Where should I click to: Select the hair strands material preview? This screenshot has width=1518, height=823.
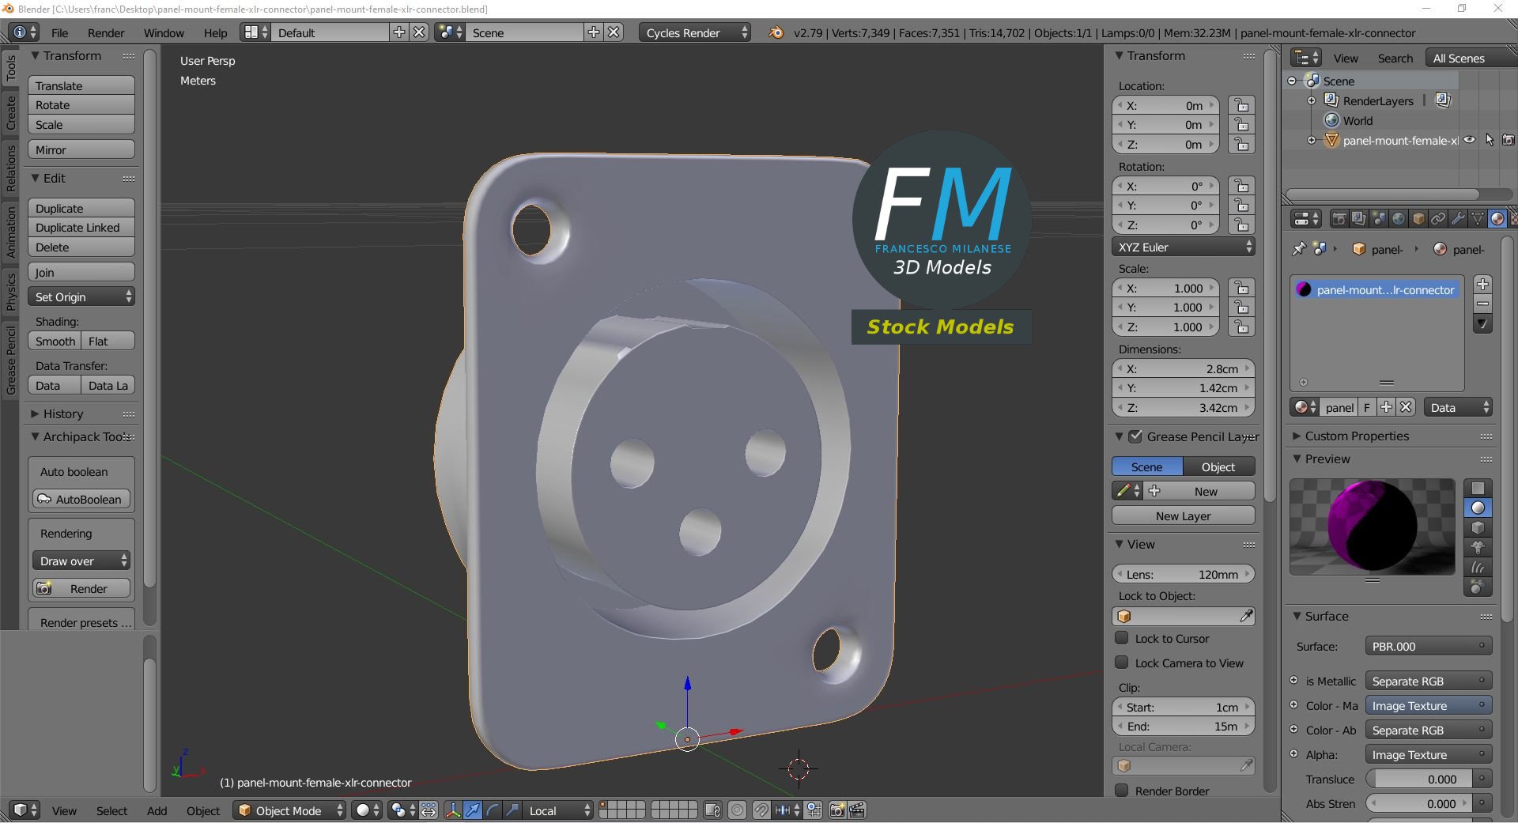[1478, 567]
